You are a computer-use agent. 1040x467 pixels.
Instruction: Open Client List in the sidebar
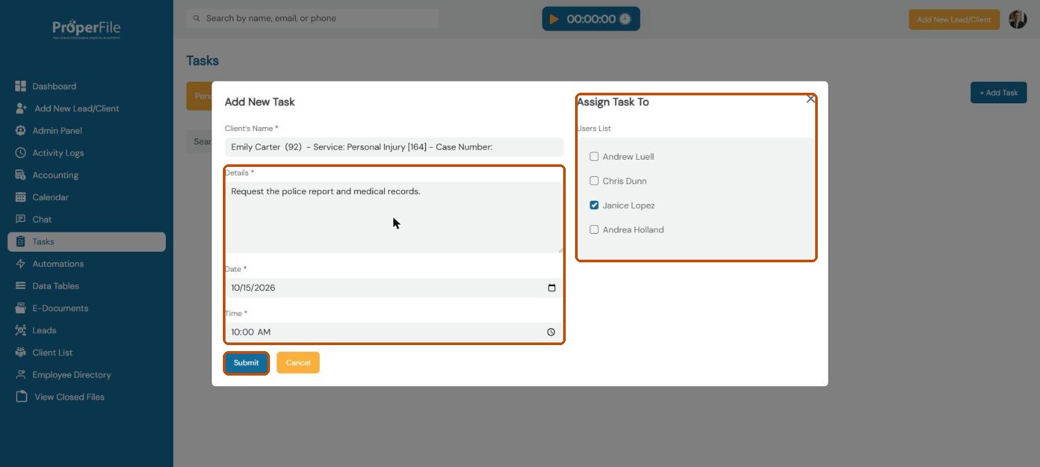coord(86,352)
